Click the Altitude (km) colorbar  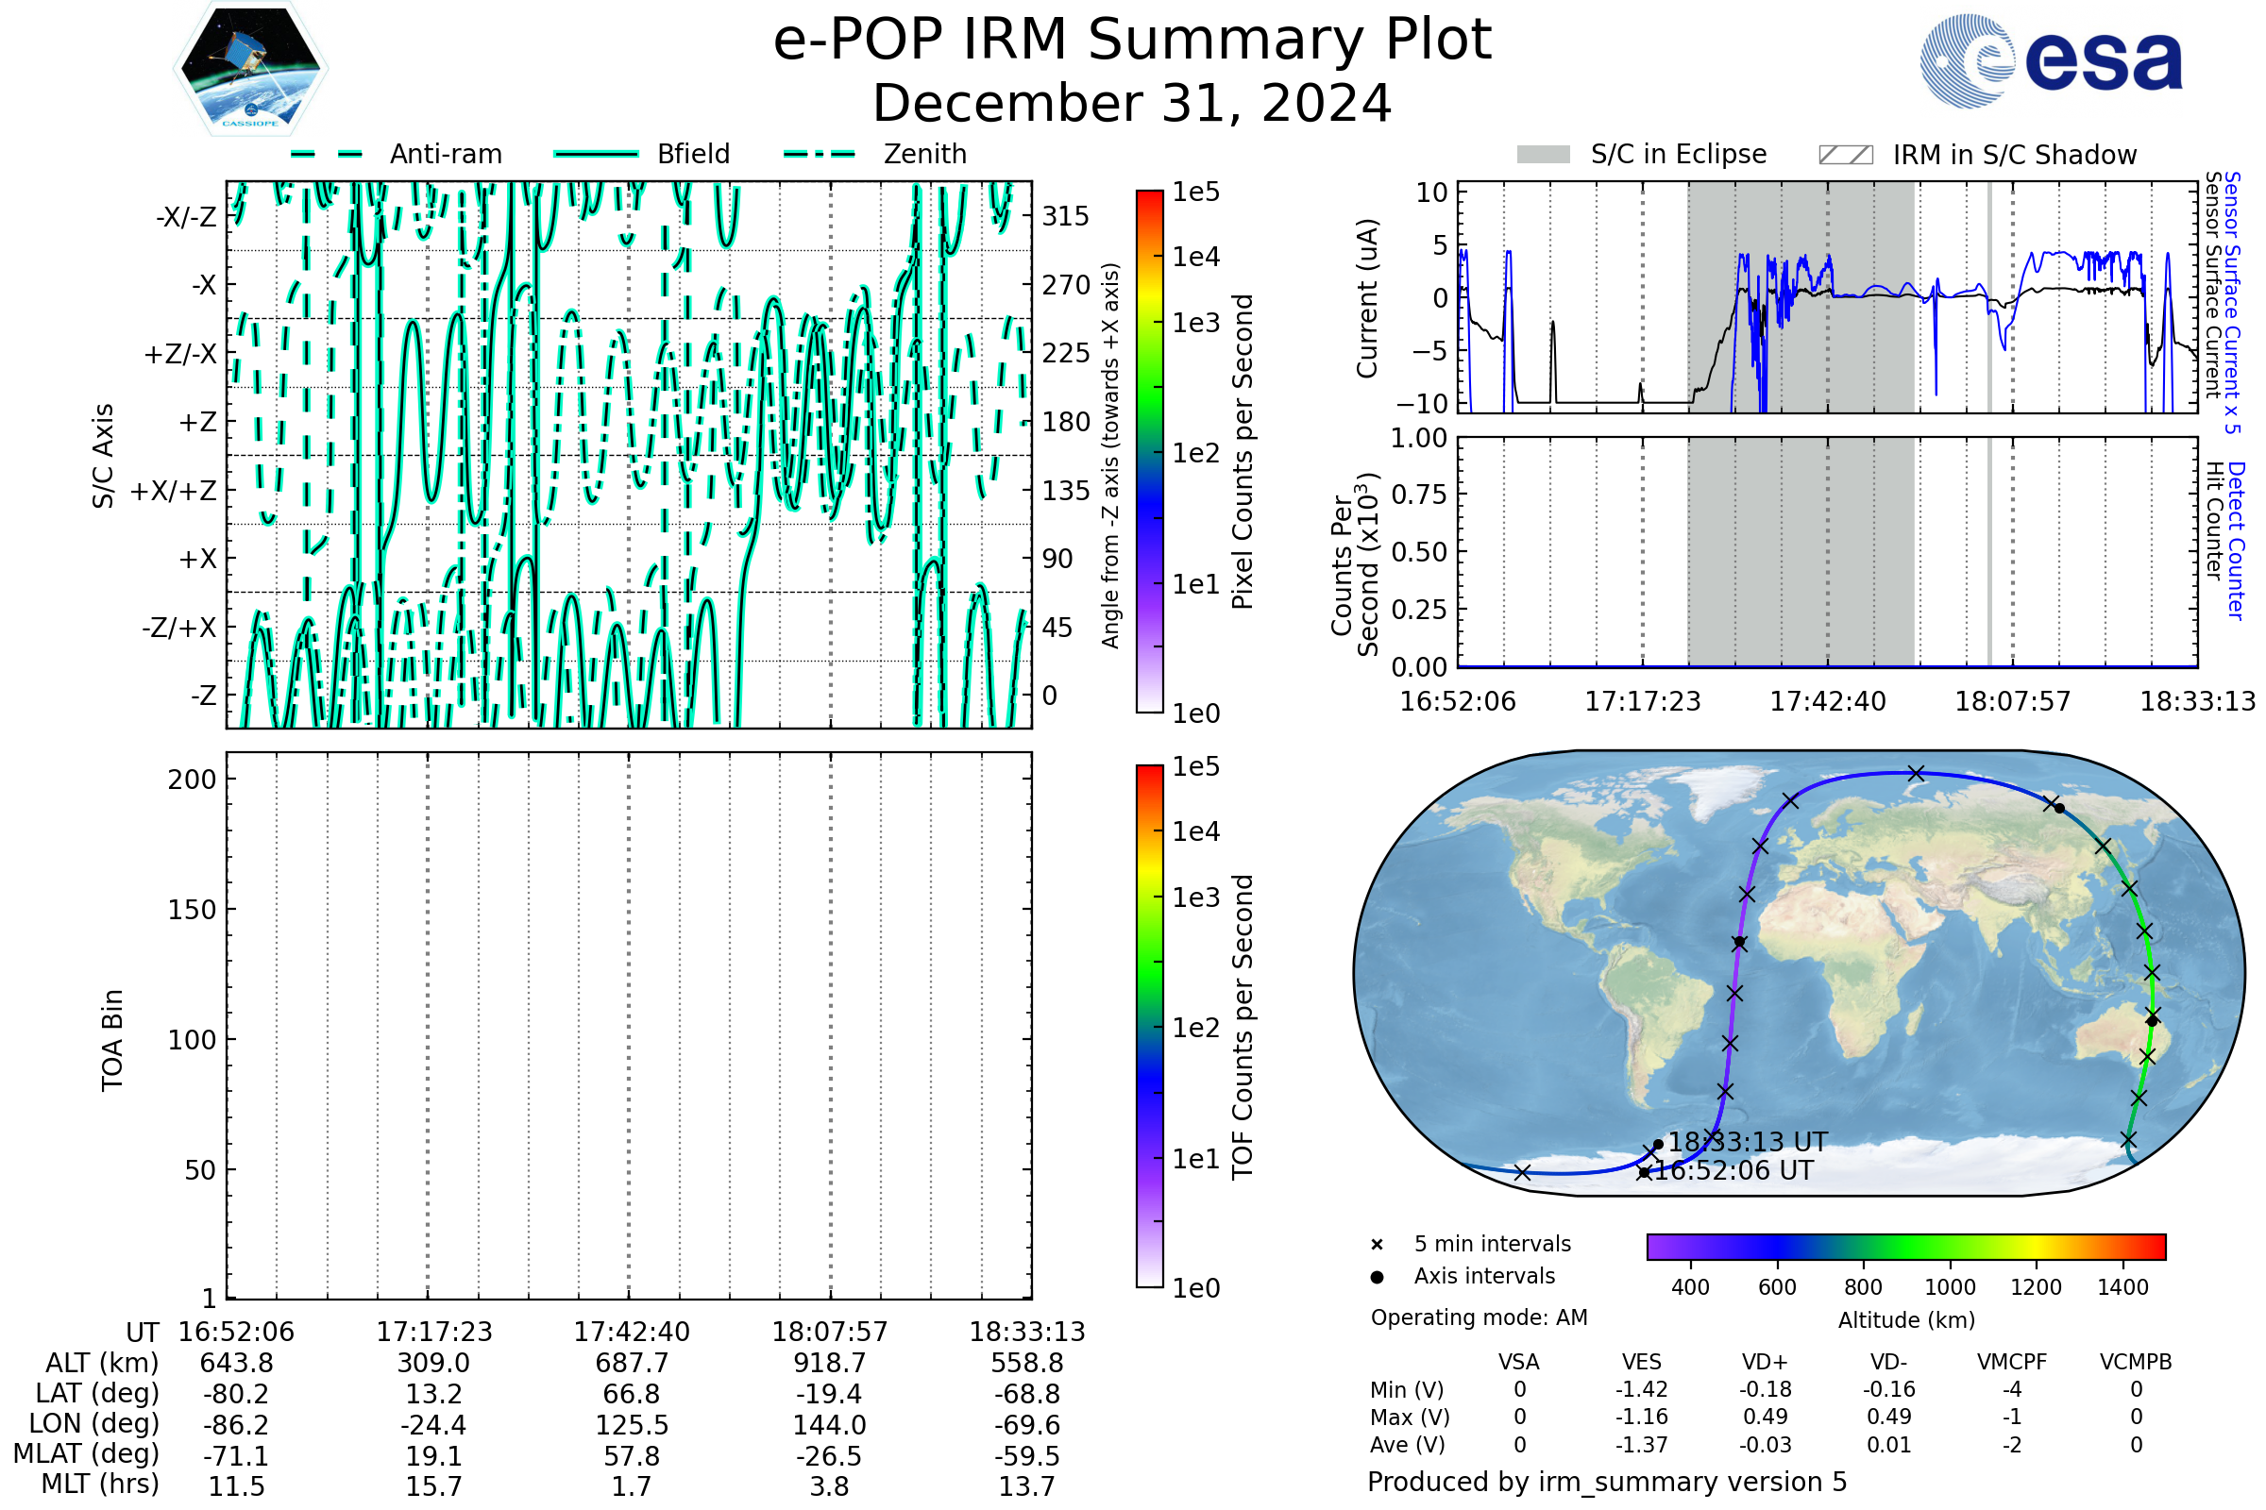pos(1905,1246)
